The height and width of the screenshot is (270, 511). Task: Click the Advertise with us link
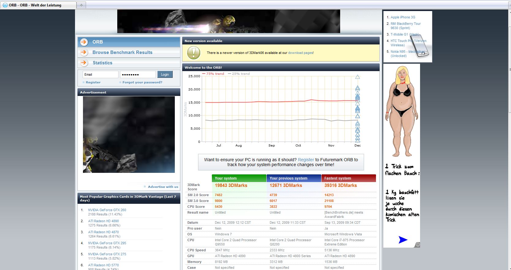[163, 187]
